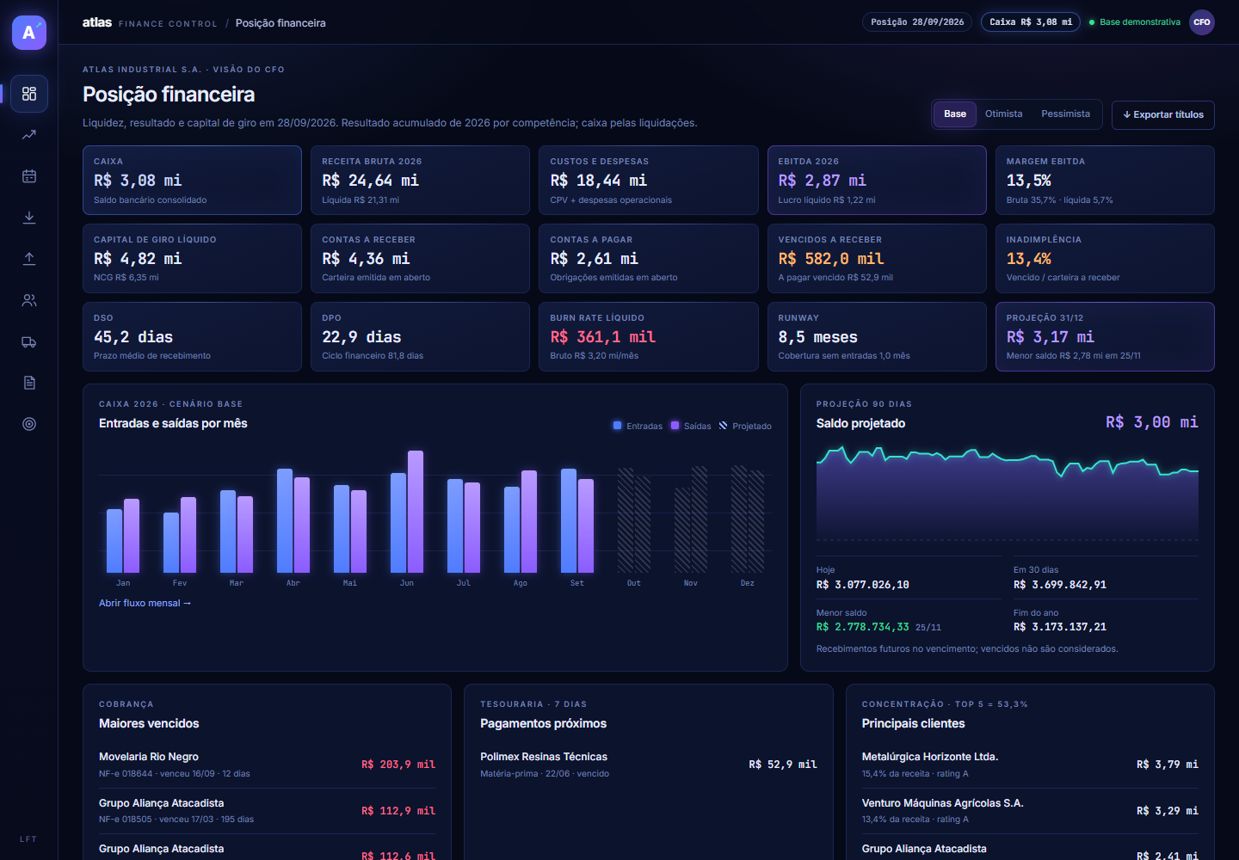Open the document icon in sidebar

point(29,383)
